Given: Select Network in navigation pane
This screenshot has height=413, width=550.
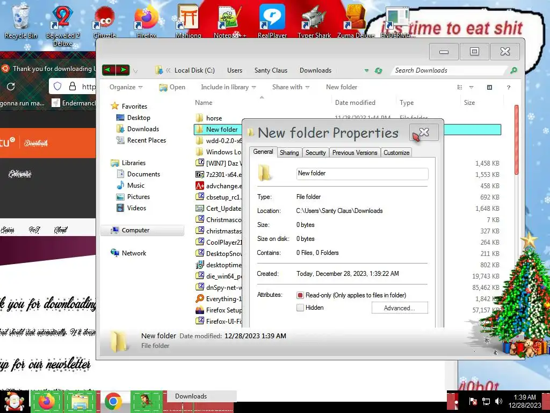Looking at the screenshot, I should (x=128, y=253).
